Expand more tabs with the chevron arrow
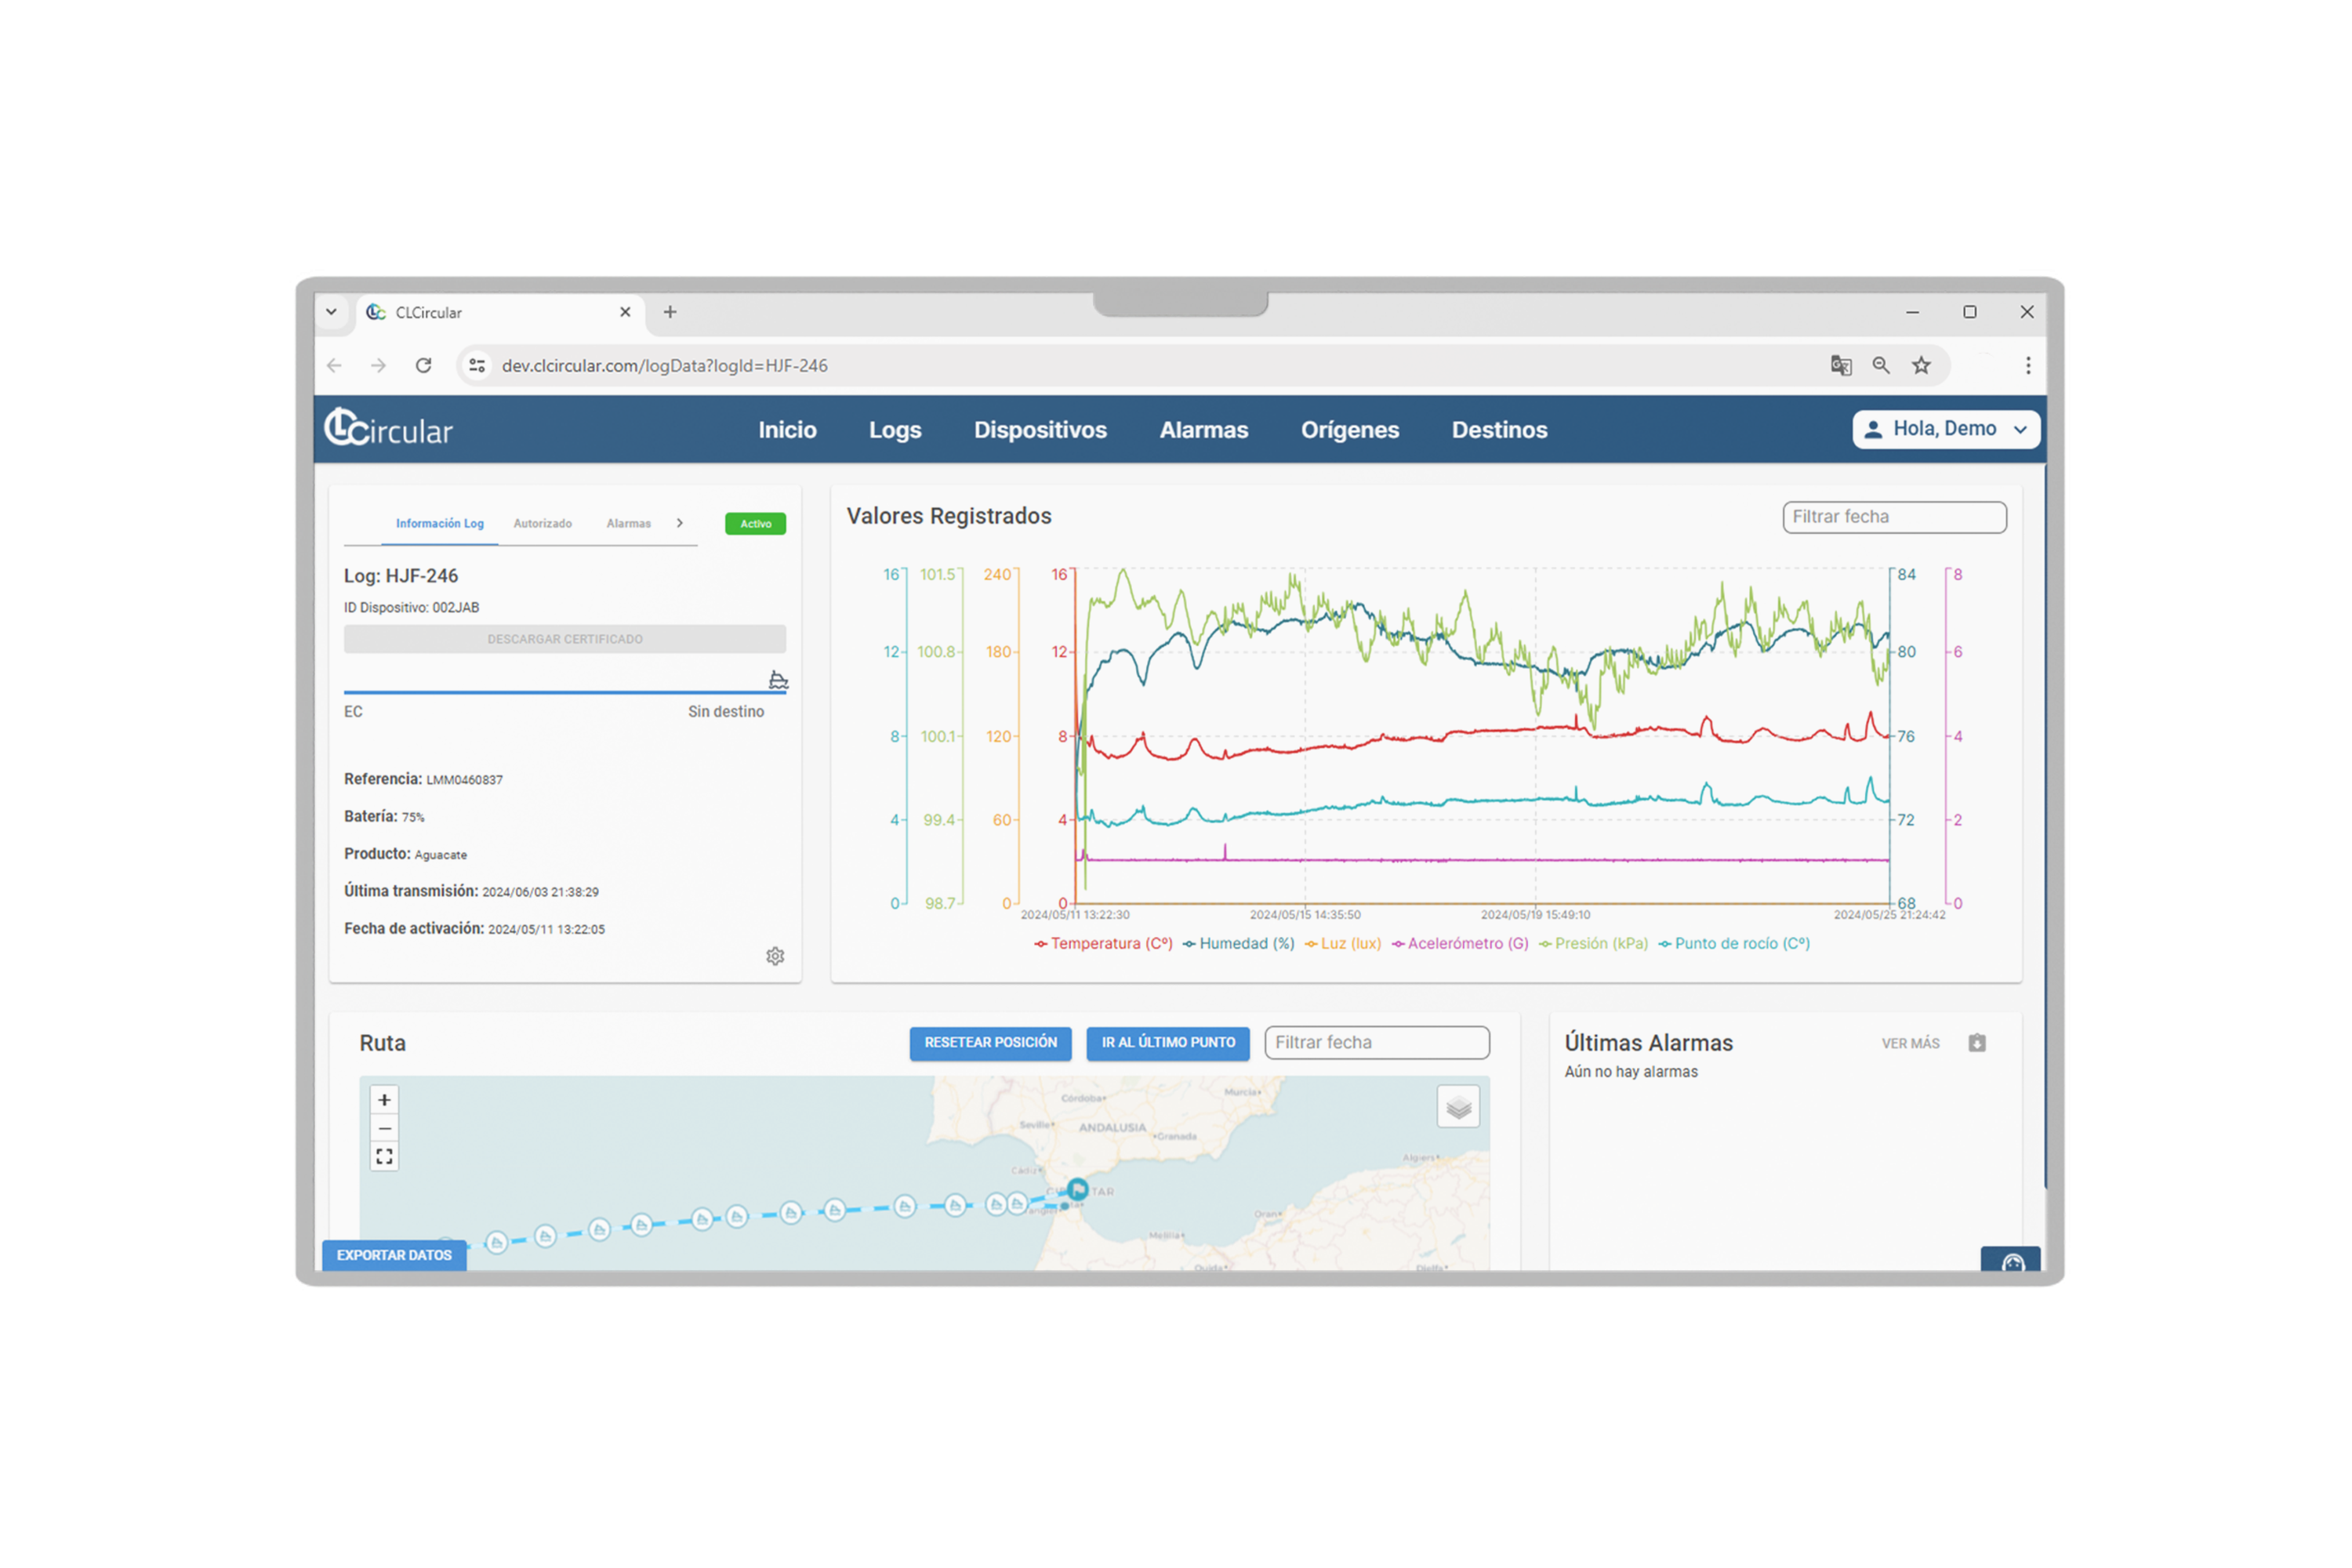2352x1568 pixels. coord(680,523)
